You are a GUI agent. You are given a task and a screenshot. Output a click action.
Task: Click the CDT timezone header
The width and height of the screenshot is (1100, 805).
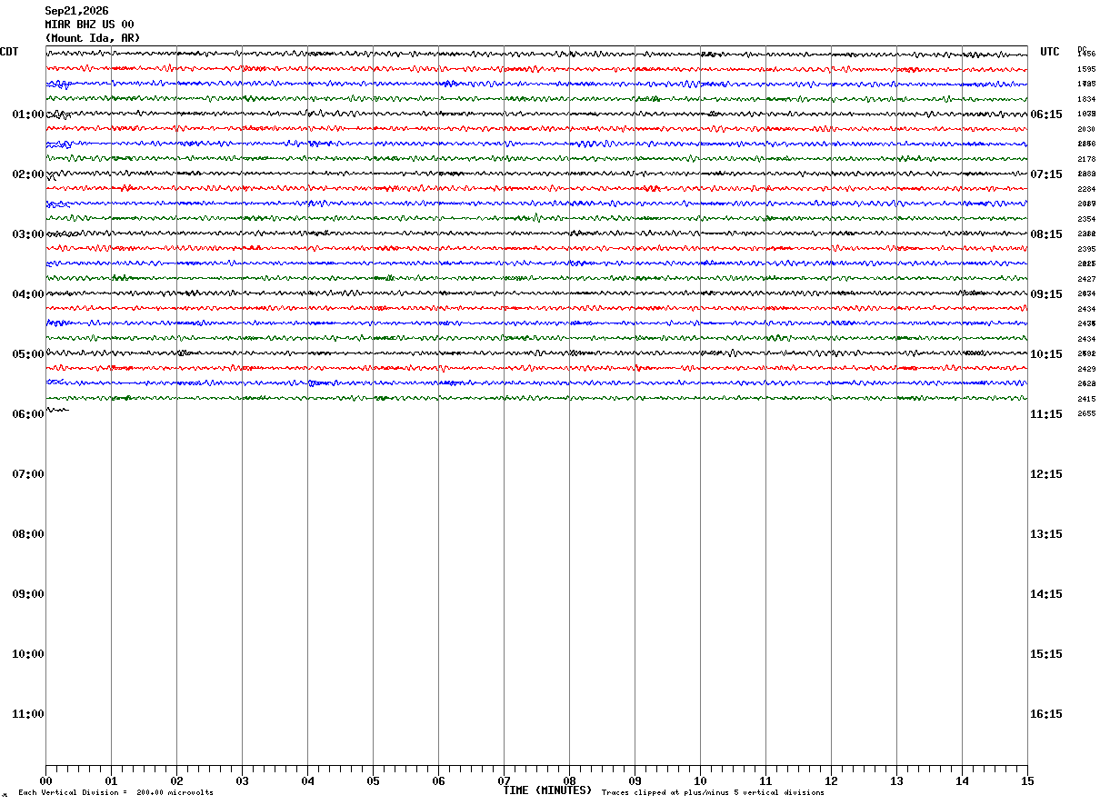(x=9, y=52)
